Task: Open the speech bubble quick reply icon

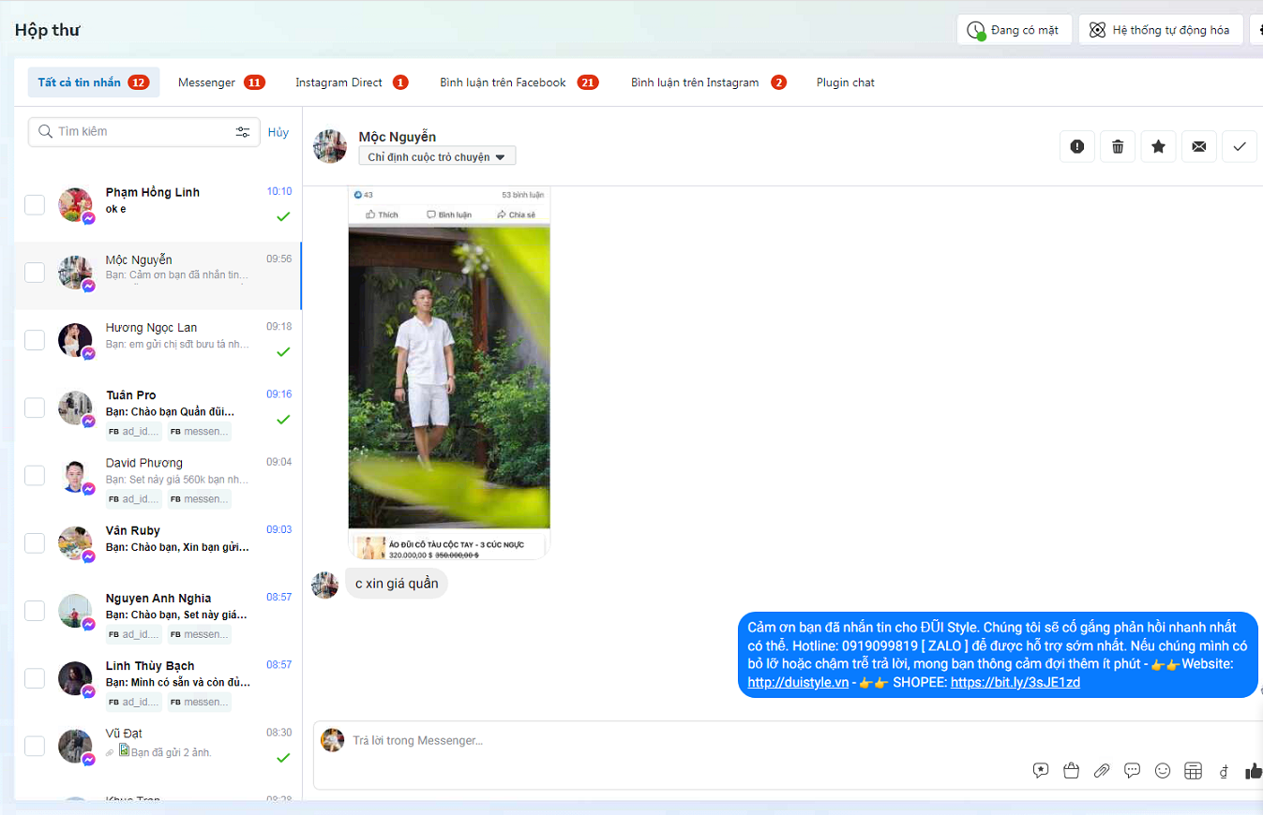Action: pos(1132,771)
